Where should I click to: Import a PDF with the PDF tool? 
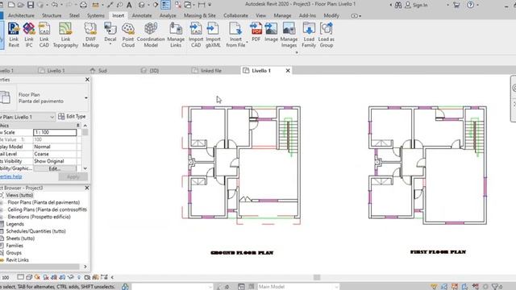point(256,32)
